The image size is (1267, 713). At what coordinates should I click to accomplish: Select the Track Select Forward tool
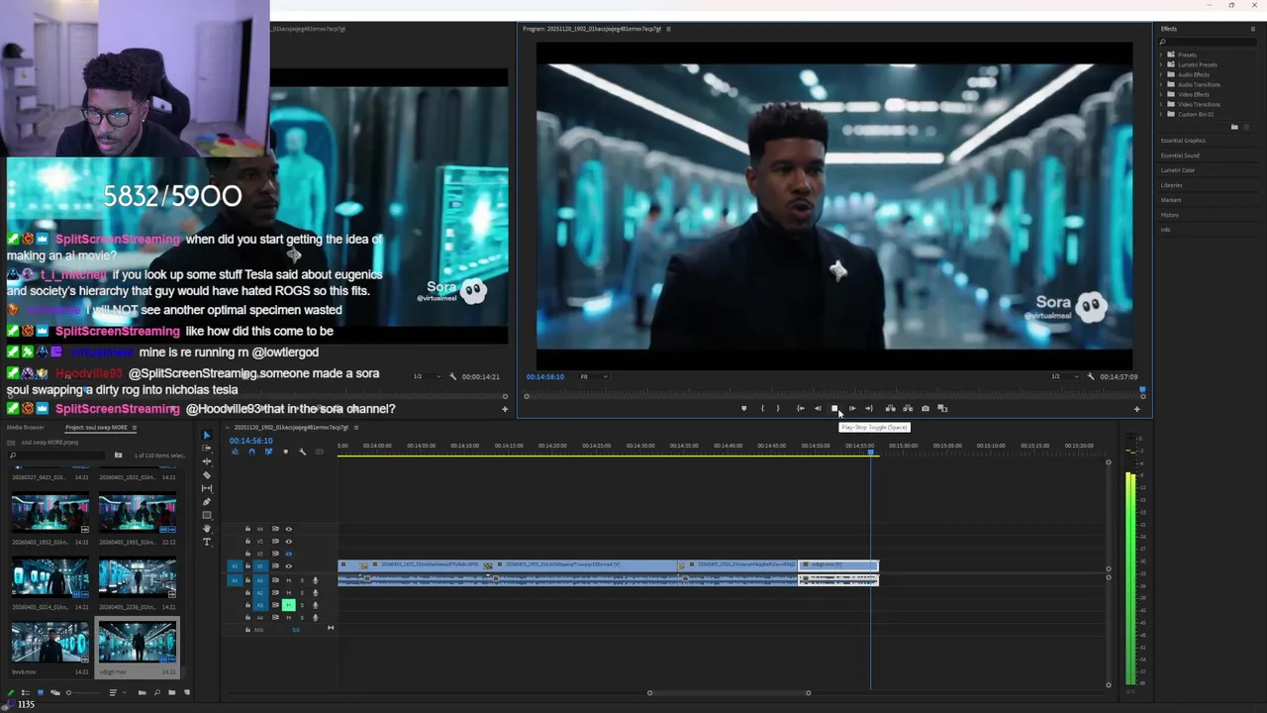(x=207, y=448)
